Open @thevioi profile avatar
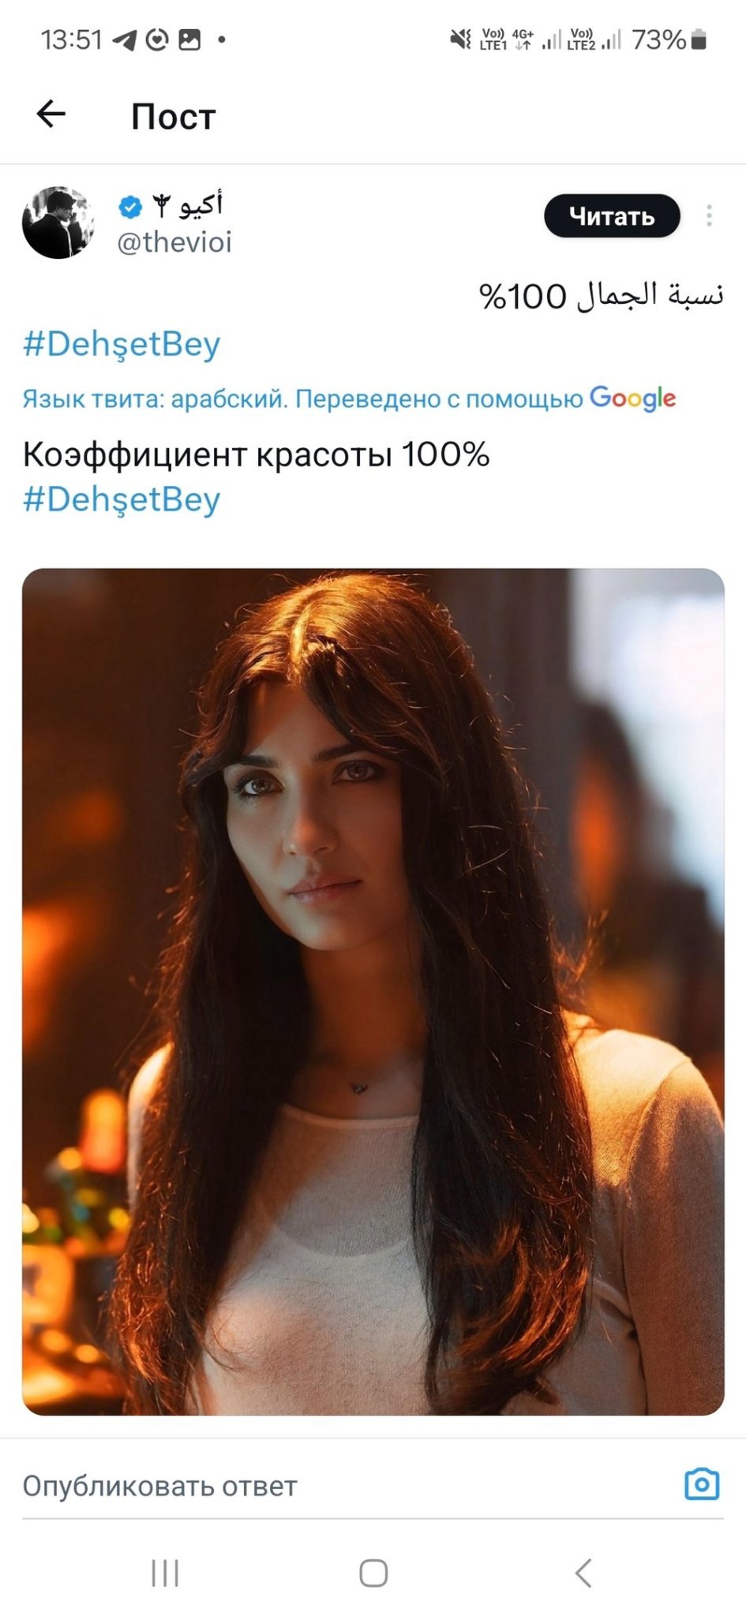Image resolution: width=746 pixels, height=1616 pixels. pos(58,223)
